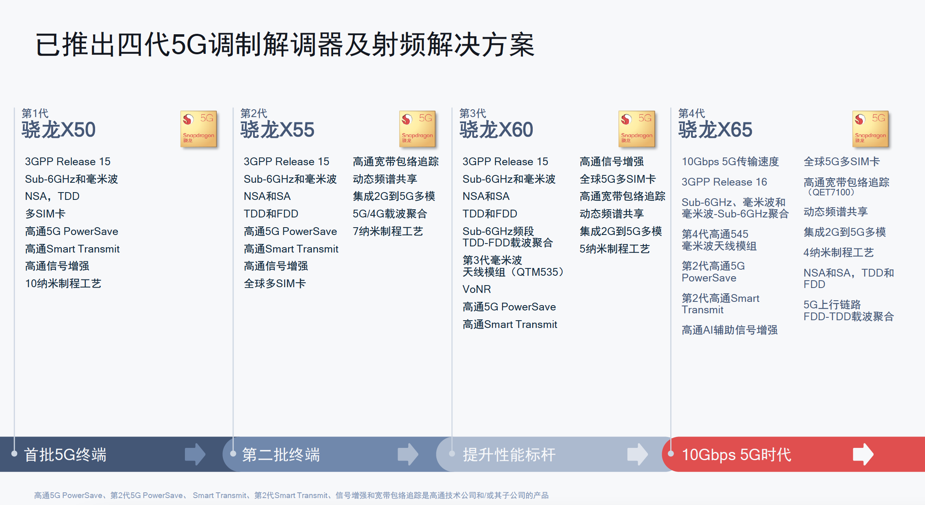Click the timeline dot before 首批5G终端
Screen dimensions: 925x505
click(x=14, y=454)
